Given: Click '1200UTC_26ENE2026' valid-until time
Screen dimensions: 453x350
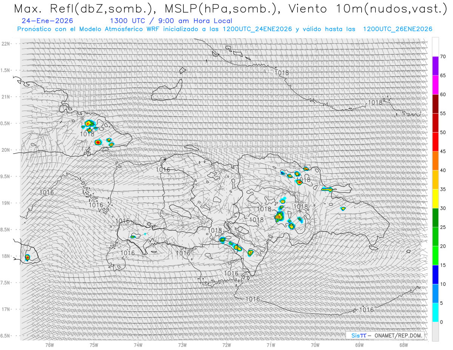Looking at the screenshot, I should pos(398,29).
